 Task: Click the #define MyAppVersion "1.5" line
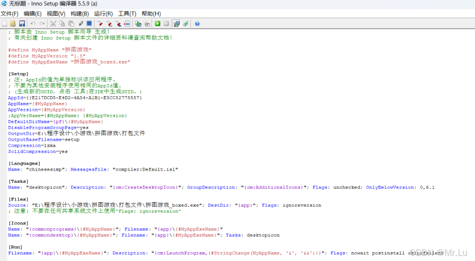(47, 56)
